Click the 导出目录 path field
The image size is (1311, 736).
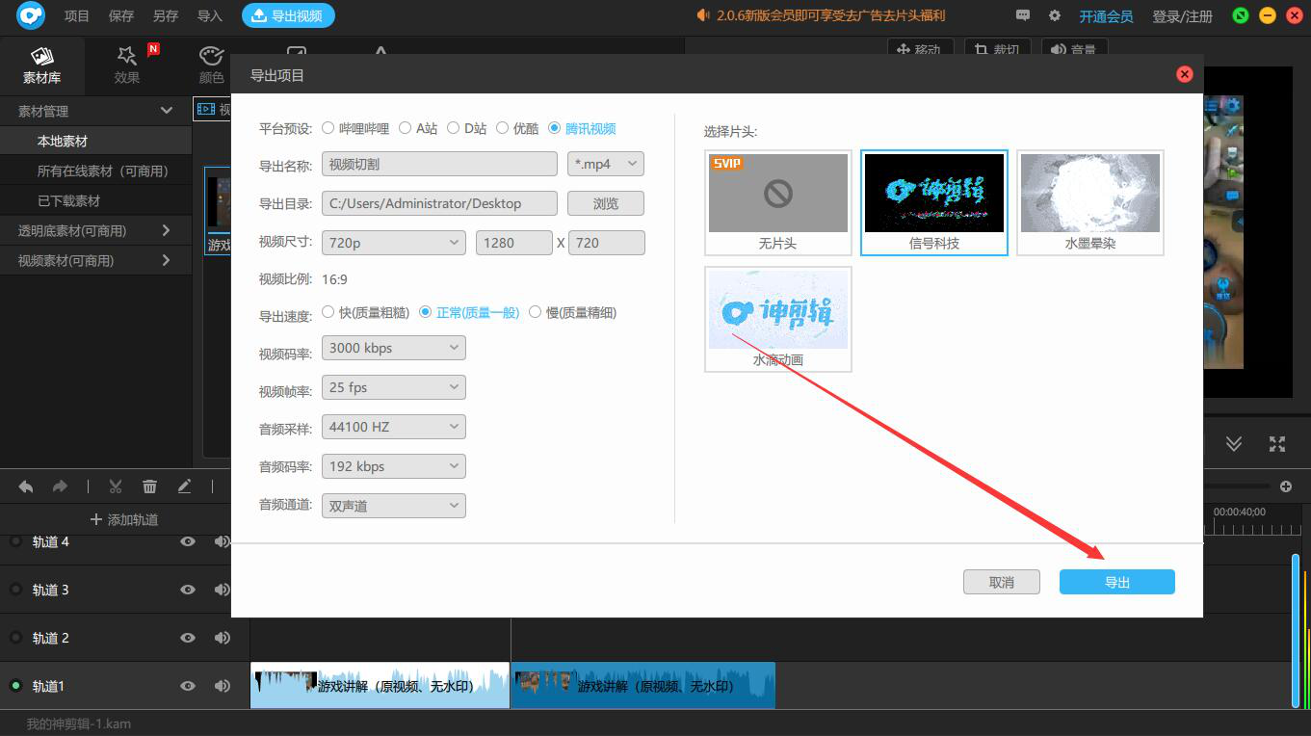439,203
